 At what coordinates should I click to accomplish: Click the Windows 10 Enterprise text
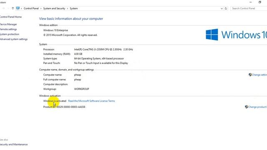click(x=55, y=30)
